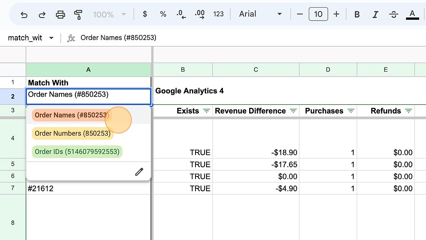
Task: Click the Redo arrow icon
Action: click(x=42, y=14)
